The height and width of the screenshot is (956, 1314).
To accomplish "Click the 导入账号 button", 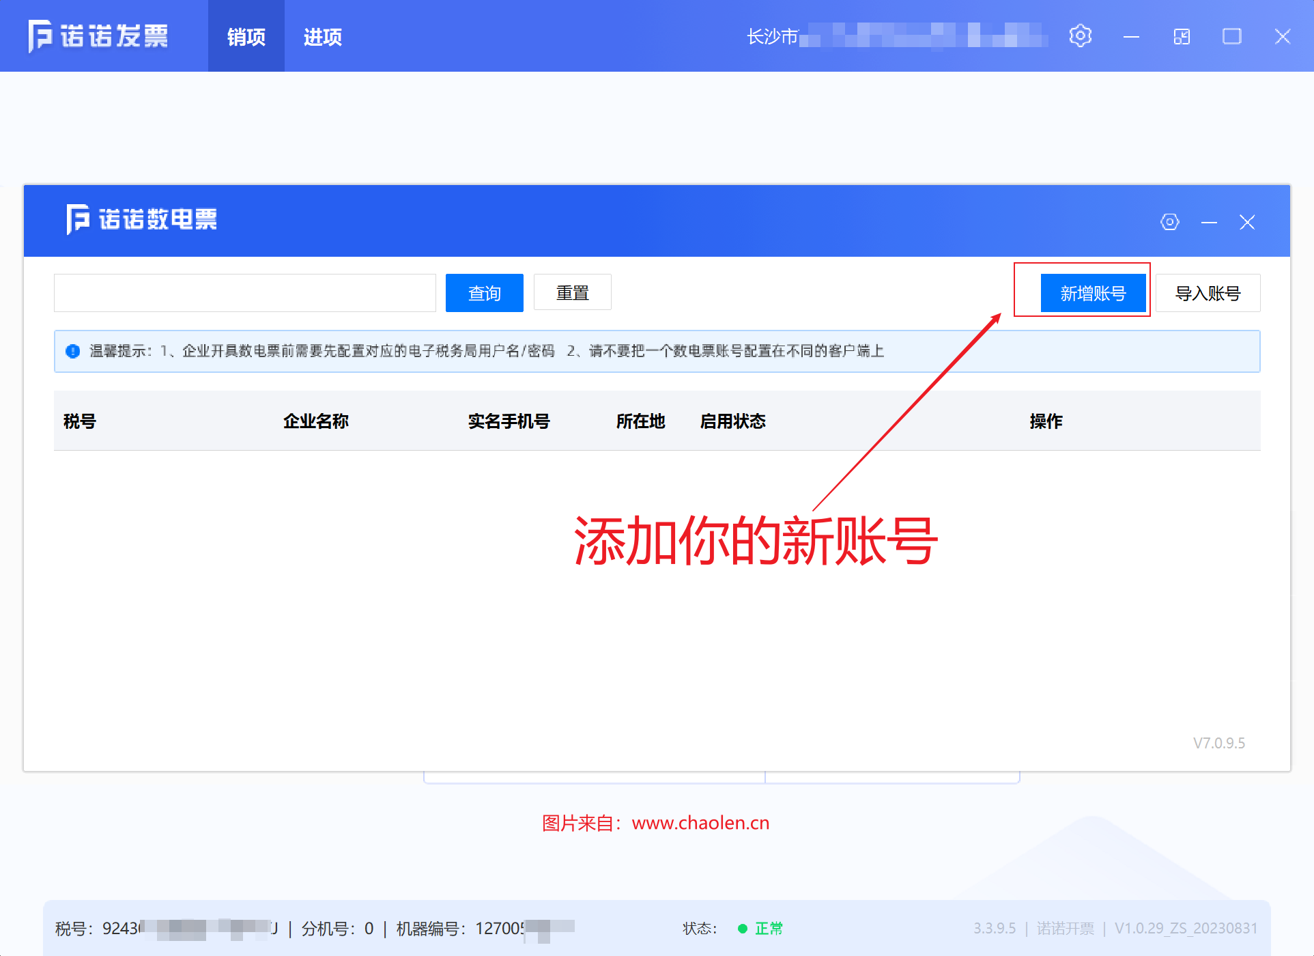I will click(1208, 293).
